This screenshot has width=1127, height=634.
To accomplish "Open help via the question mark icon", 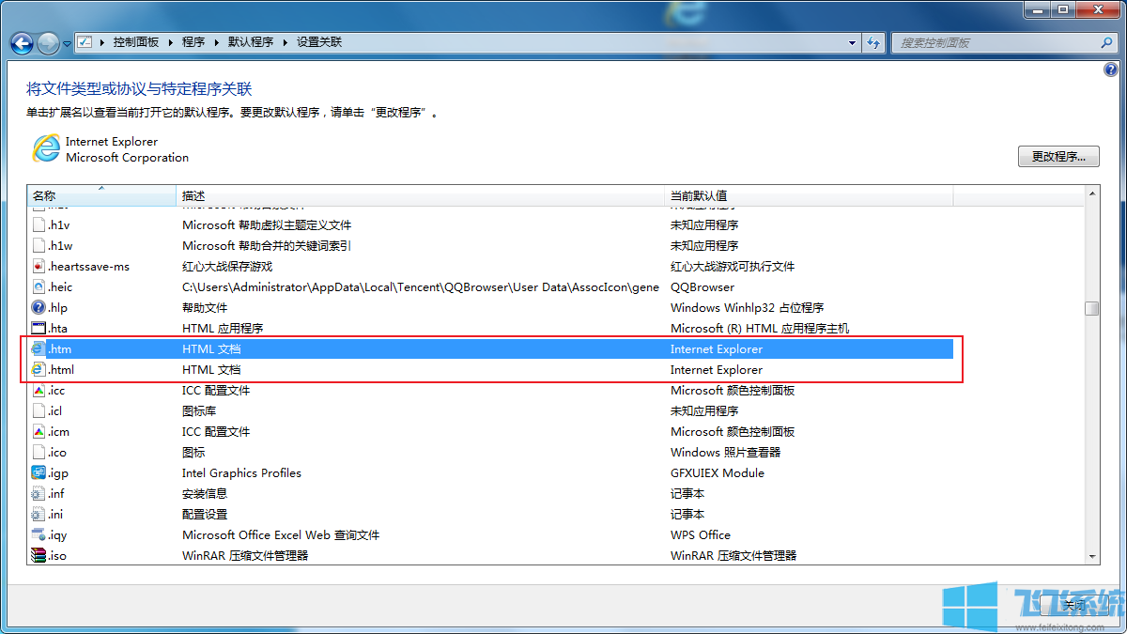I will pyautogui.click(x=1111, y=70).
